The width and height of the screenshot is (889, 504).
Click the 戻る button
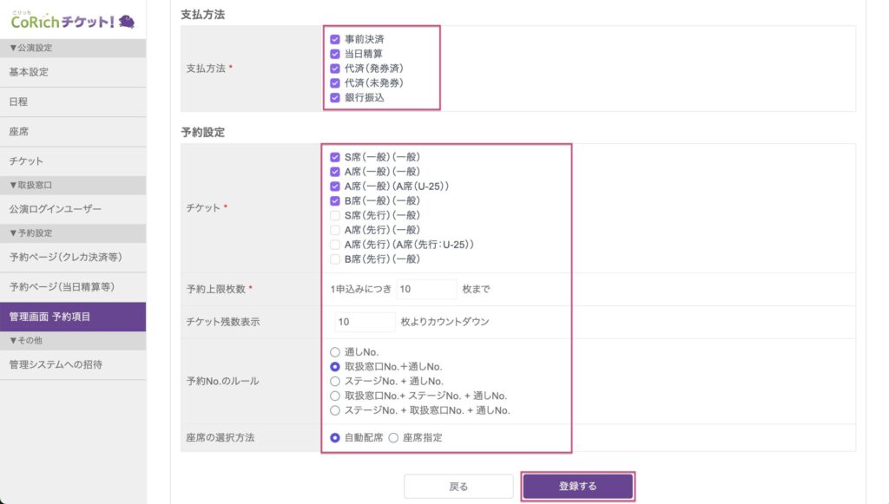point(458,487)
